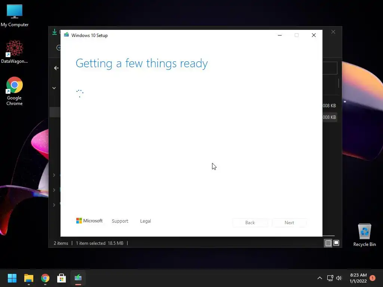Open Microsoft Store from taskbar

click(x=62, y=278)
